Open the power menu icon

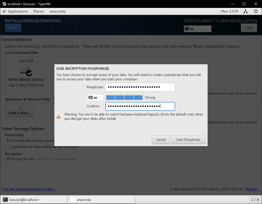[256, 11]
